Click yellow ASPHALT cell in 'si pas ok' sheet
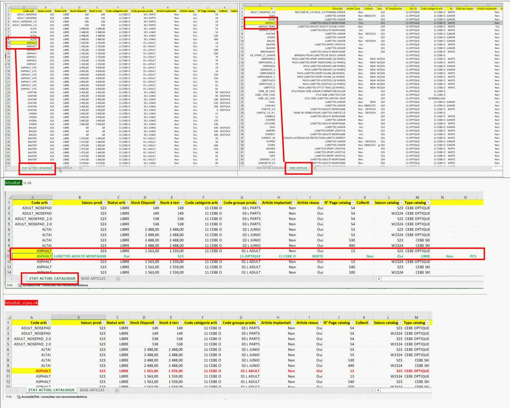The image size is (510, 408). click(32, 371)
